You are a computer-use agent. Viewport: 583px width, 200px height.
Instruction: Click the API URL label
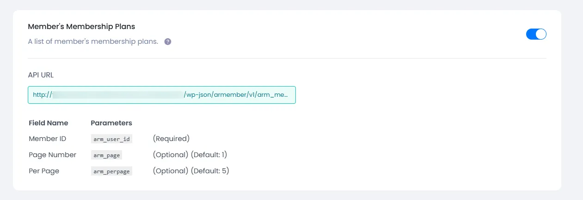pyautogui.click(x=41, y=75)
